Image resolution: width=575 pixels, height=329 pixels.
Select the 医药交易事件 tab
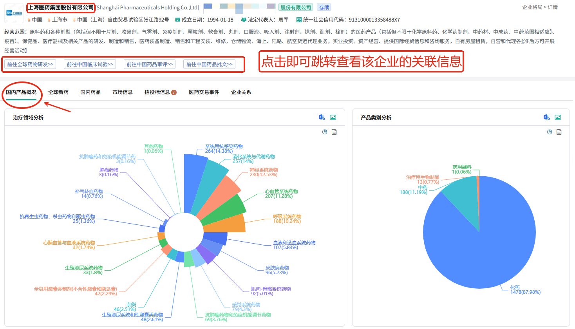pos(204,92)
